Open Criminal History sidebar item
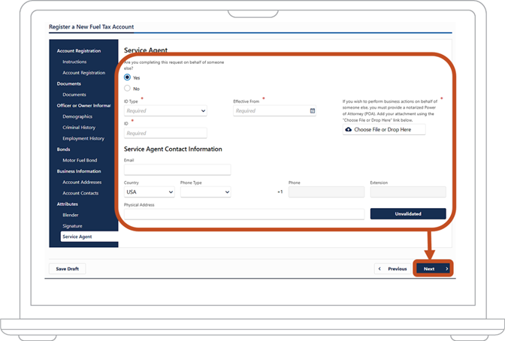The height and width of the screenshot is (341, 505). pos(79,127)
